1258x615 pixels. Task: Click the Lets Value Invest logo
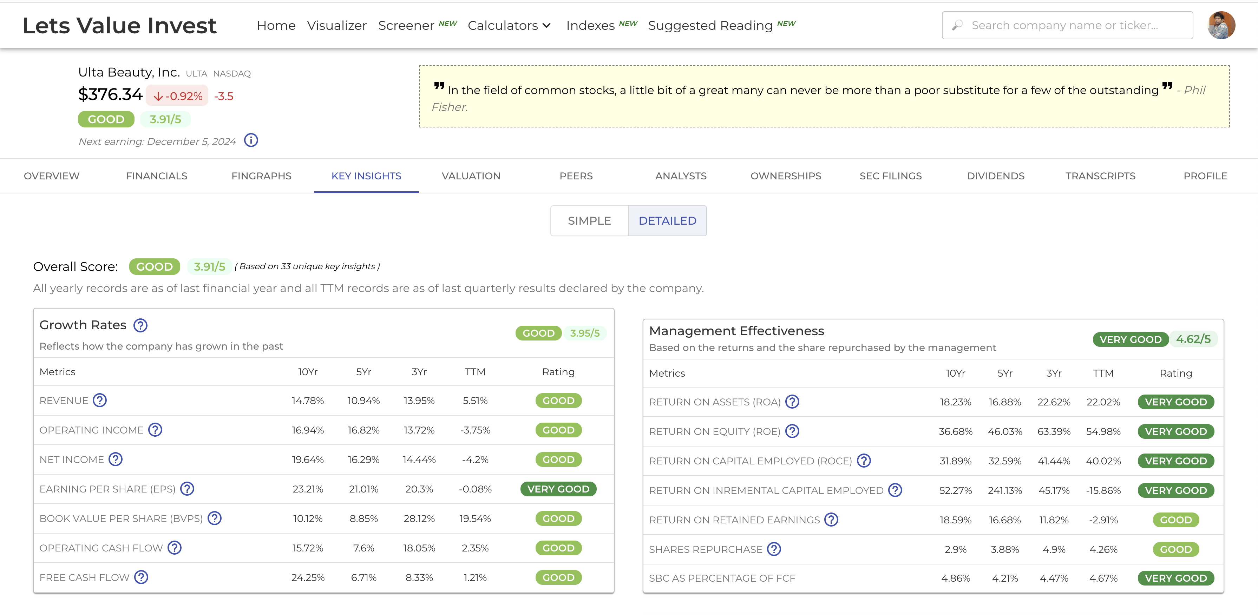tap(119, 25)
